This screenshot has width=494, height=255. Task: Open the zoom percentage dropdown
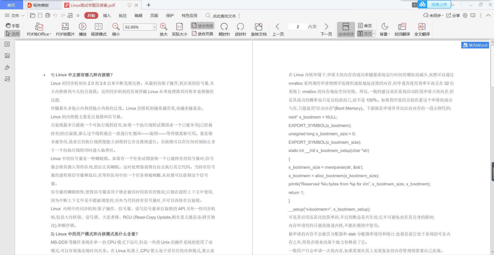click(155, 27)
